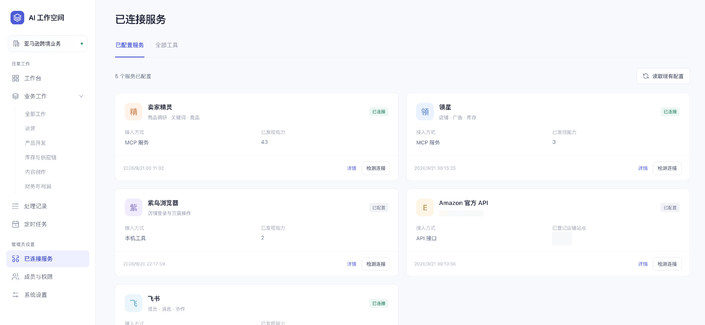
Task: Click the 领星 领 avatar icon
Action: pyautogui.click(x=425, y=112)
